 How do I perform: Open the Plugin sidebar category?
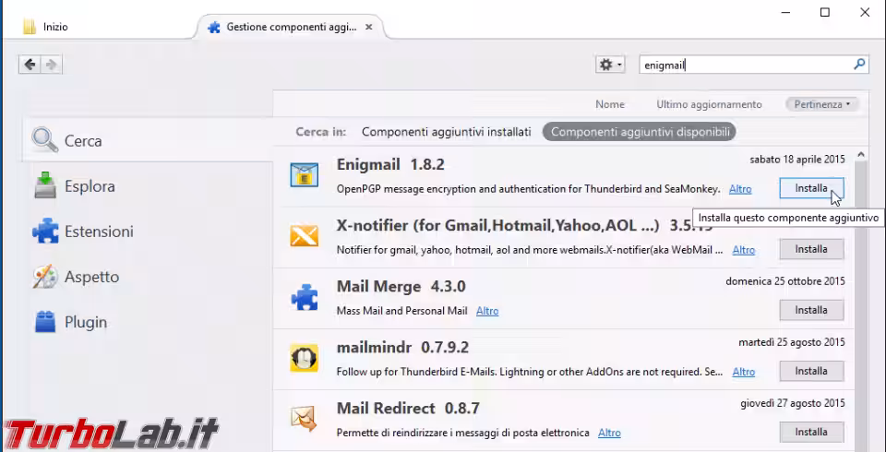(x=147, y=322)
